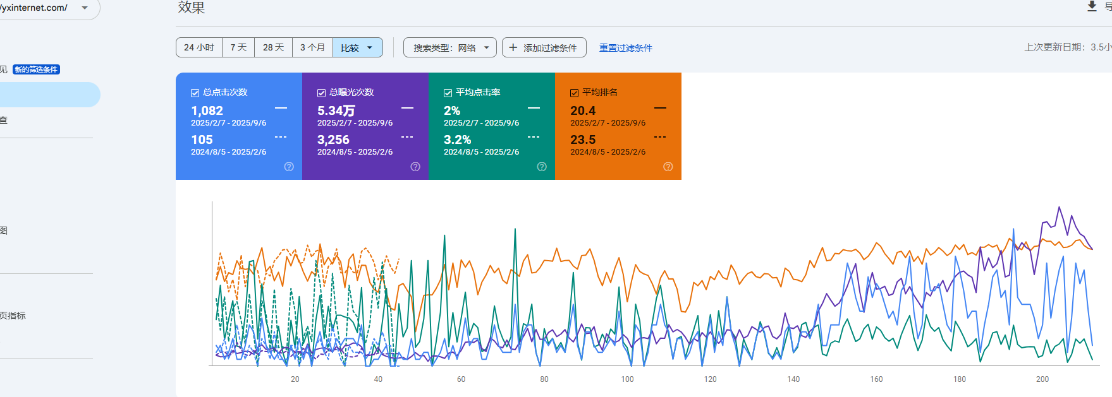Expand the 比较 date range dropdown
Image resolution: width=1112 pixels, height=397 pixels.
coord(358,47)
